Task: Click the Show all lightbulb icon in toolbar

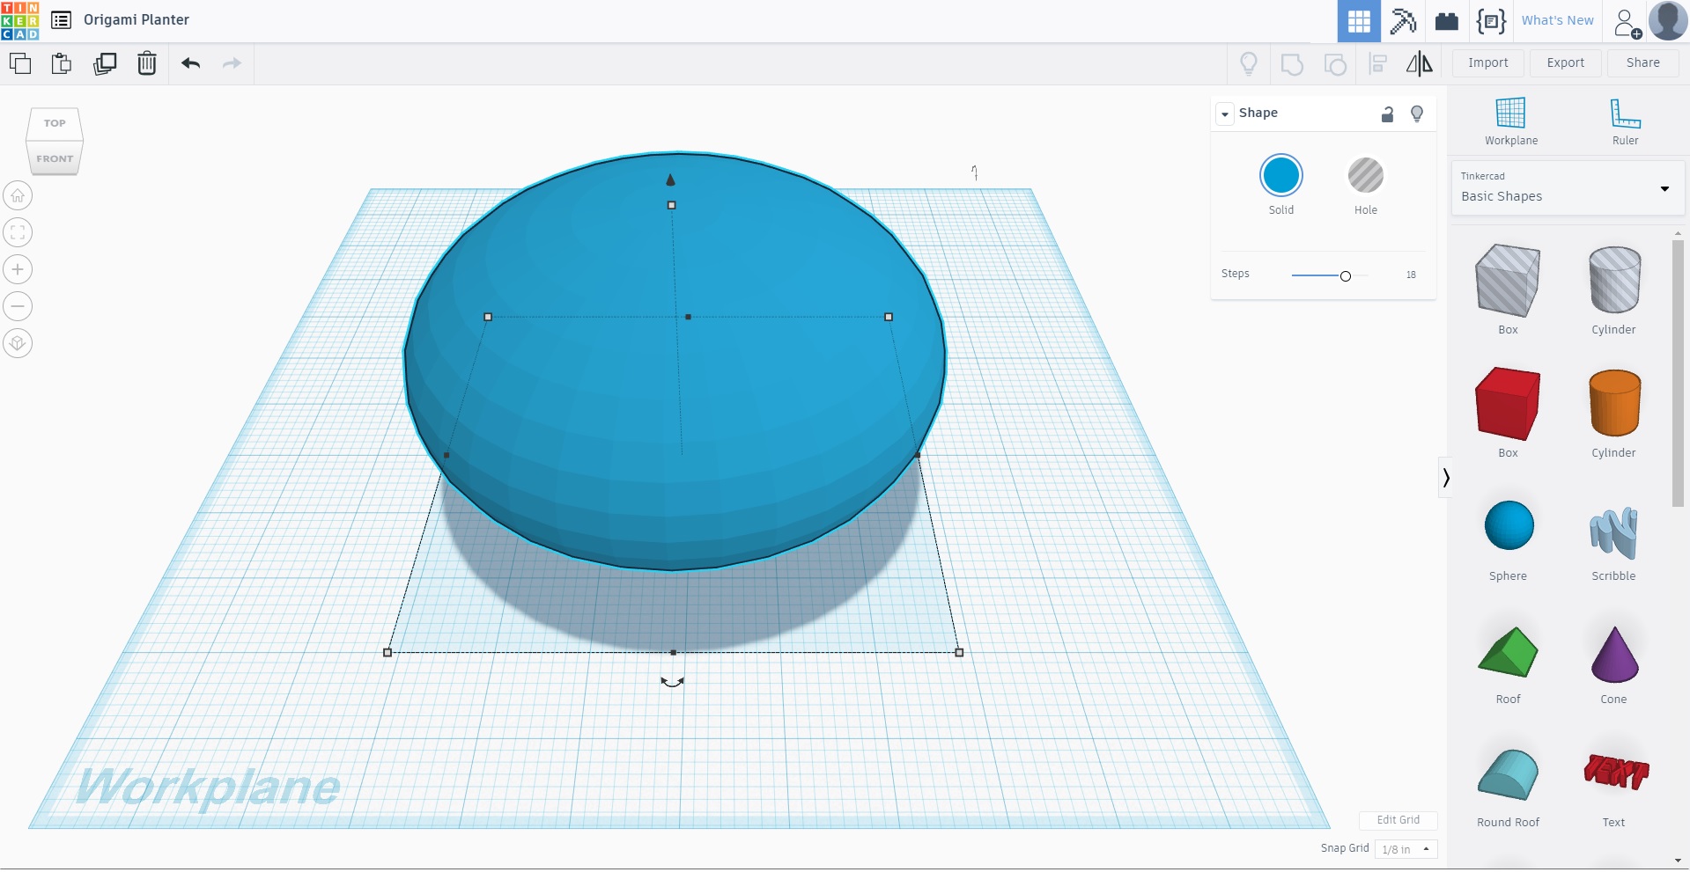Action: pyautogui.click(x=1249, y=63)
